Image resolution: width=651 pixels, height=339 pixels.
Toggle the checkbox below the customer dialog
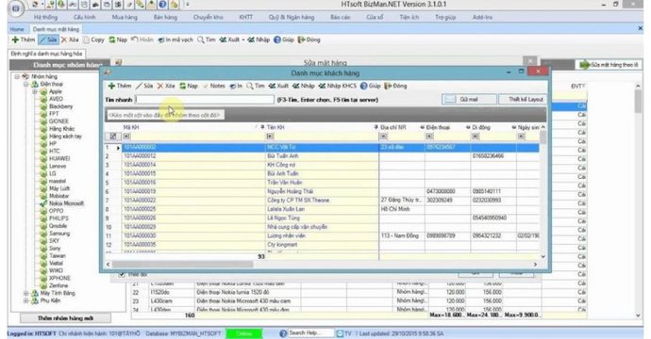(x=122, y=274)
